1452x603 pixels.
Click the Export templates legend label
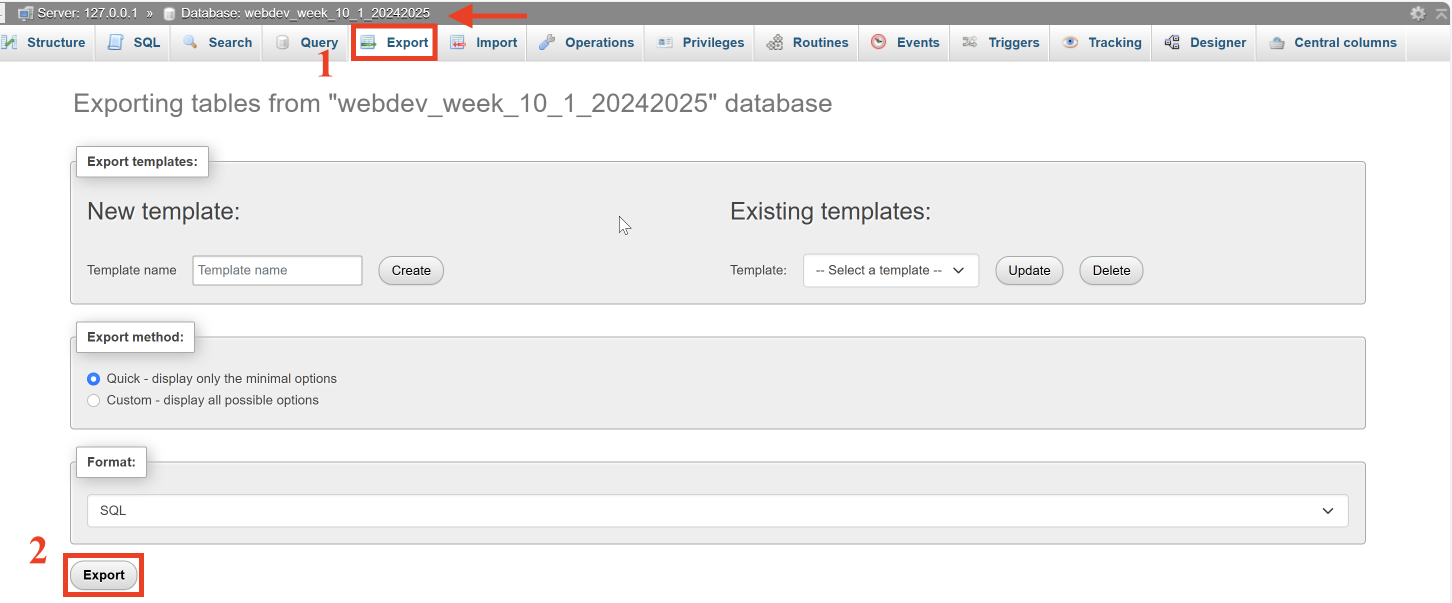142,161
